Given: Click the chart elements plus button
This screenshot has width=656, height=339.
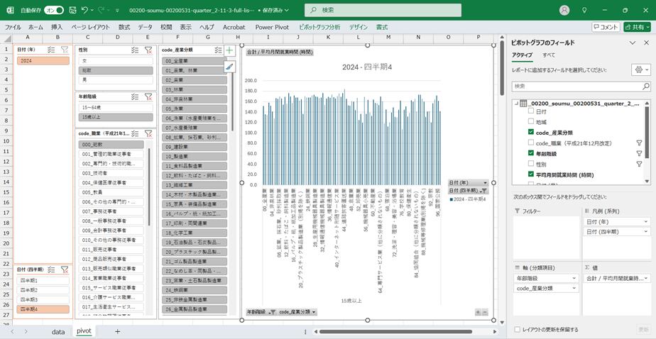Looking at the screenshot, I should 229,51.
